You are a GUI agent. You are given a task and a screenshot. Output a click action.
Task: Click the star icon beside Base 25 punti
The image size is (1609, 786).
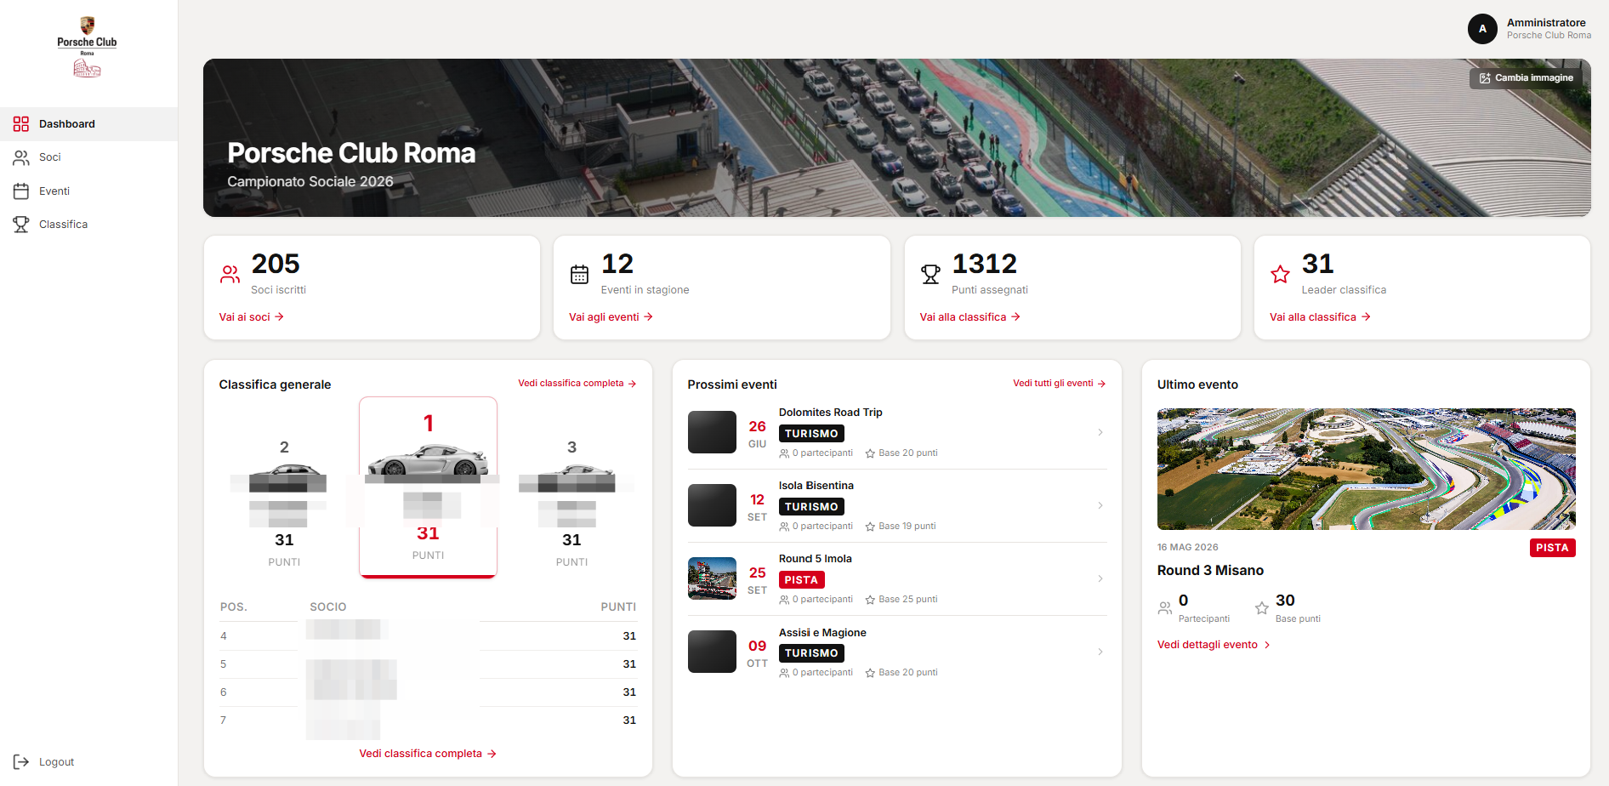pyautogui.click(x=870, y=600)
